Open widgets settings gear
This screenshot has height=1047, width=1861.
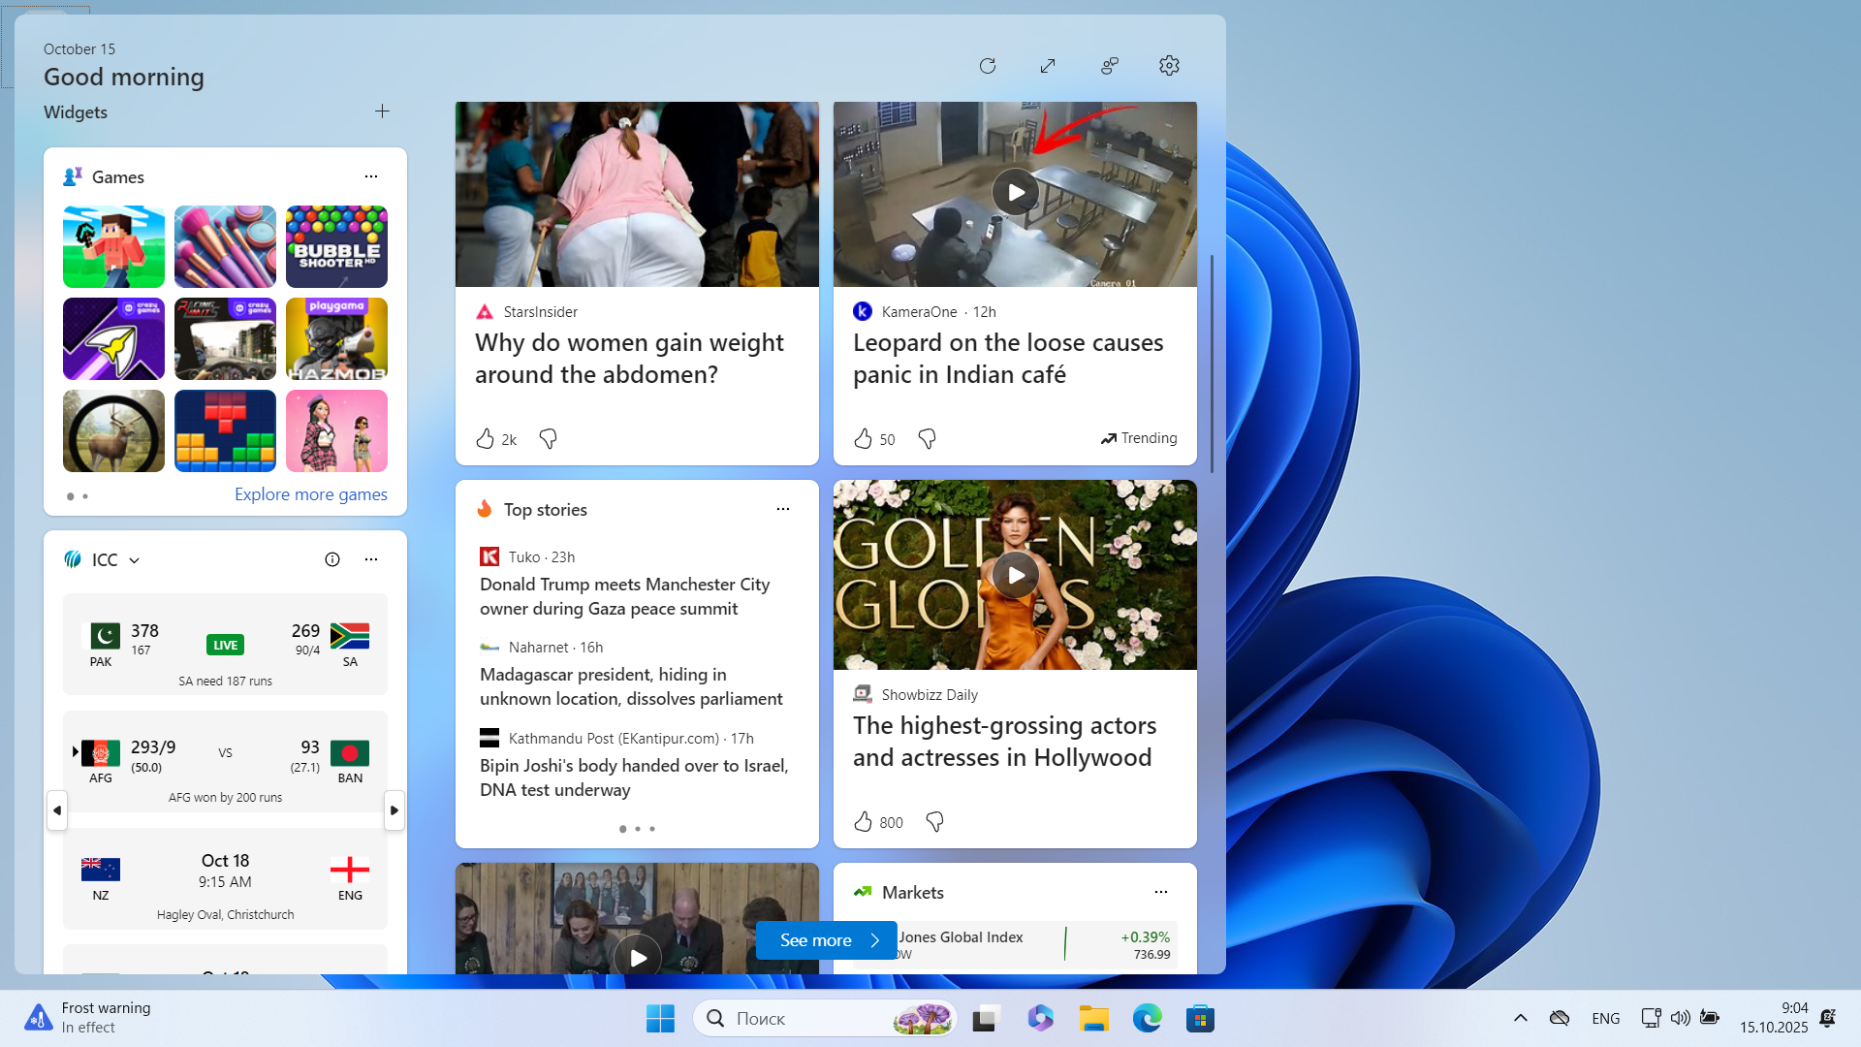[1169, 66]
